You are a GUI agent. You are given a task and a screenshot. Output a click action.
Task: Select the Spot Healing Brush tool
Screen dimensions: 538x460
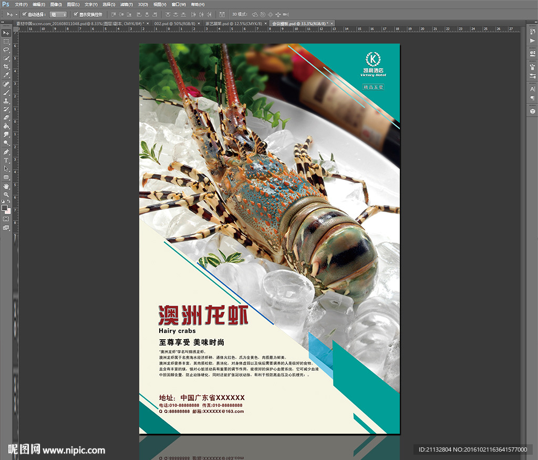pos(6,84)
